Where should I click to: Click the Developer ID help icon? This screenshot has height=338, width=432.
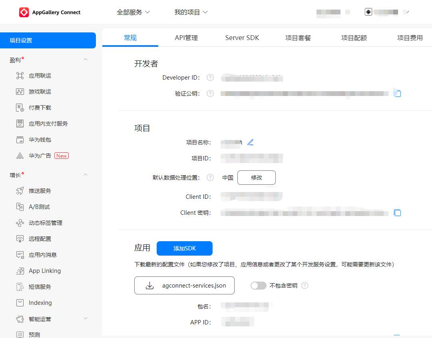coord(210,77)
